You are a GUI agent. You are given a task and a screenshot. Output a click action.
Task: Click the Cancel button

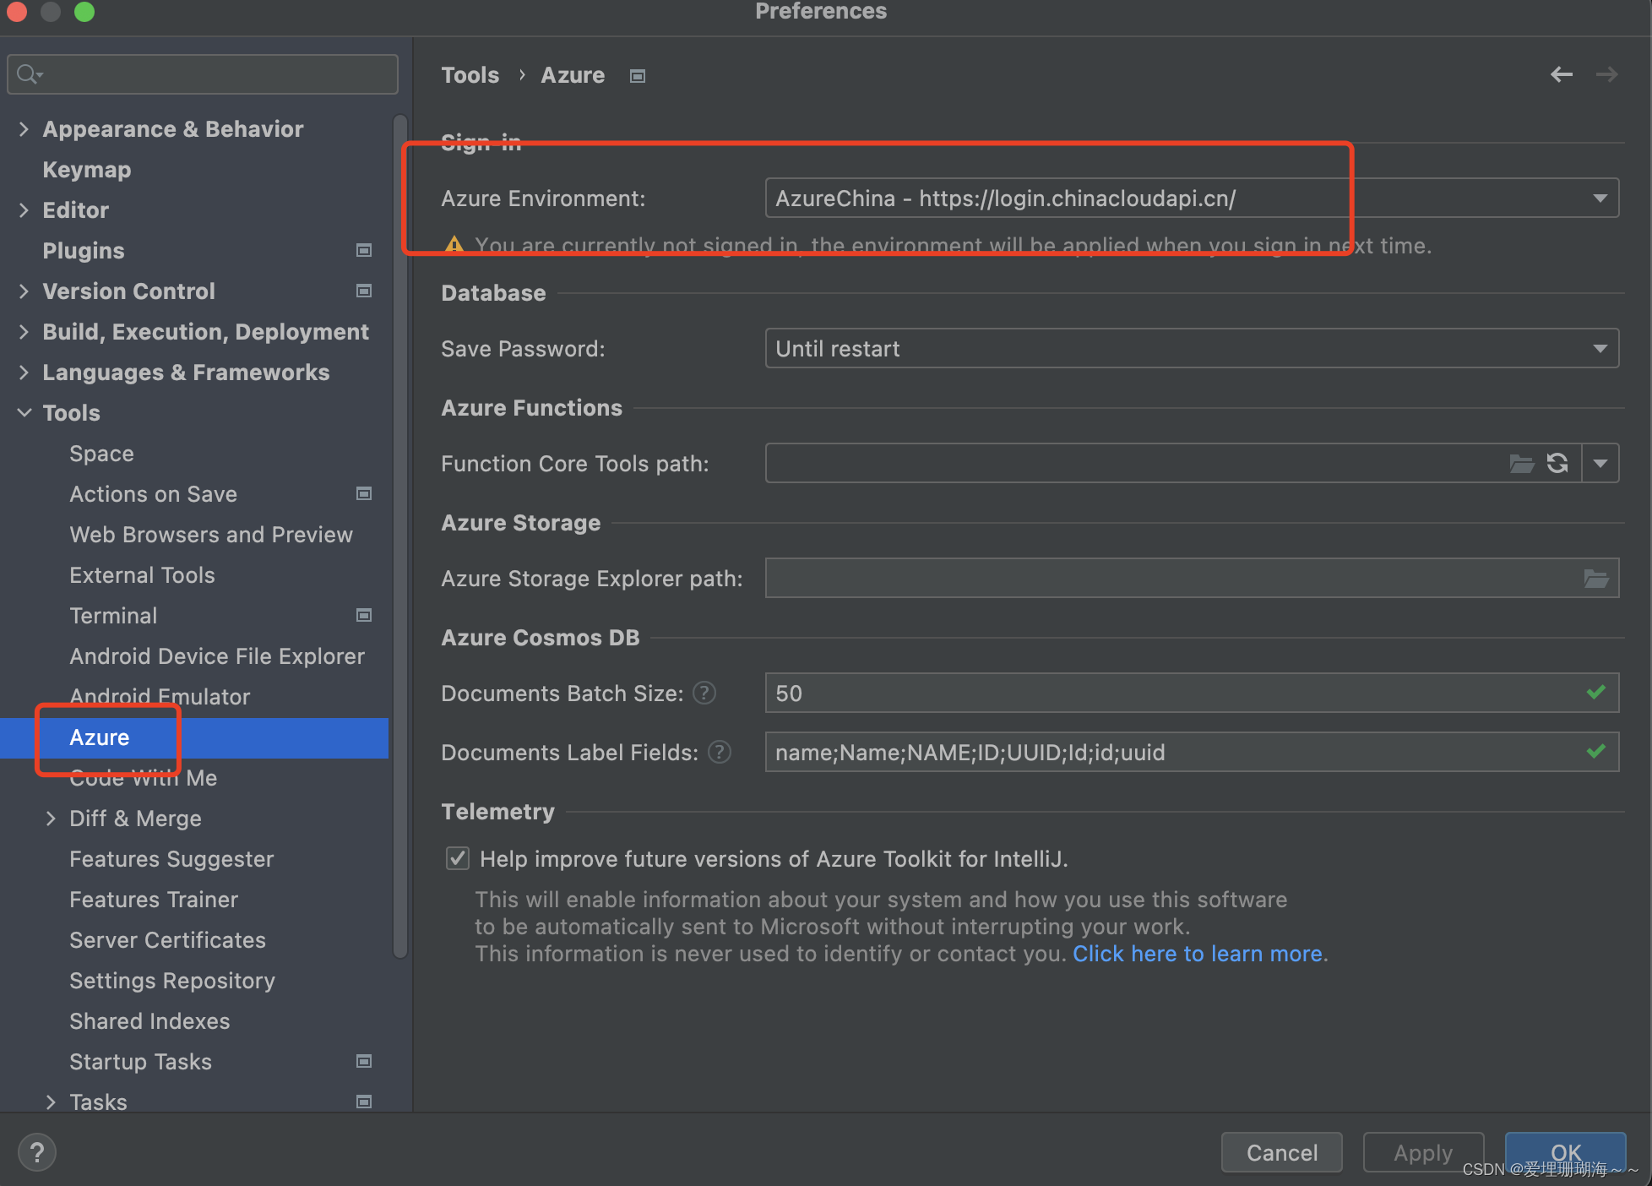[x=1281, y=1152]
